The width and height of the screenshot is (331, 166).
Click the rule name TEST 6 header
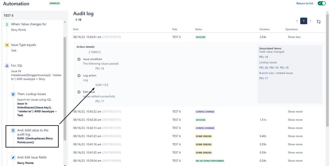point(9,16)
